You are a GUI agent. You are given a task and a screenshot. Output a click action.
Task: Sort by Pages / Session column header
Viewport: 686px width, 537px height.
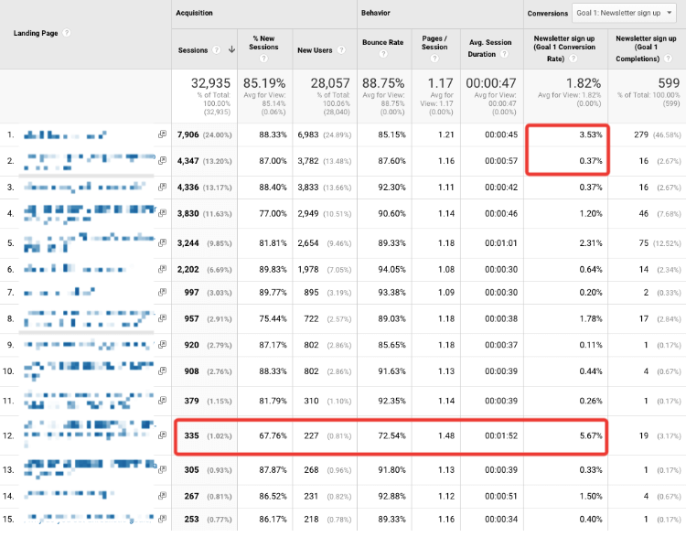pyautogui.click(x=434, y=42)
